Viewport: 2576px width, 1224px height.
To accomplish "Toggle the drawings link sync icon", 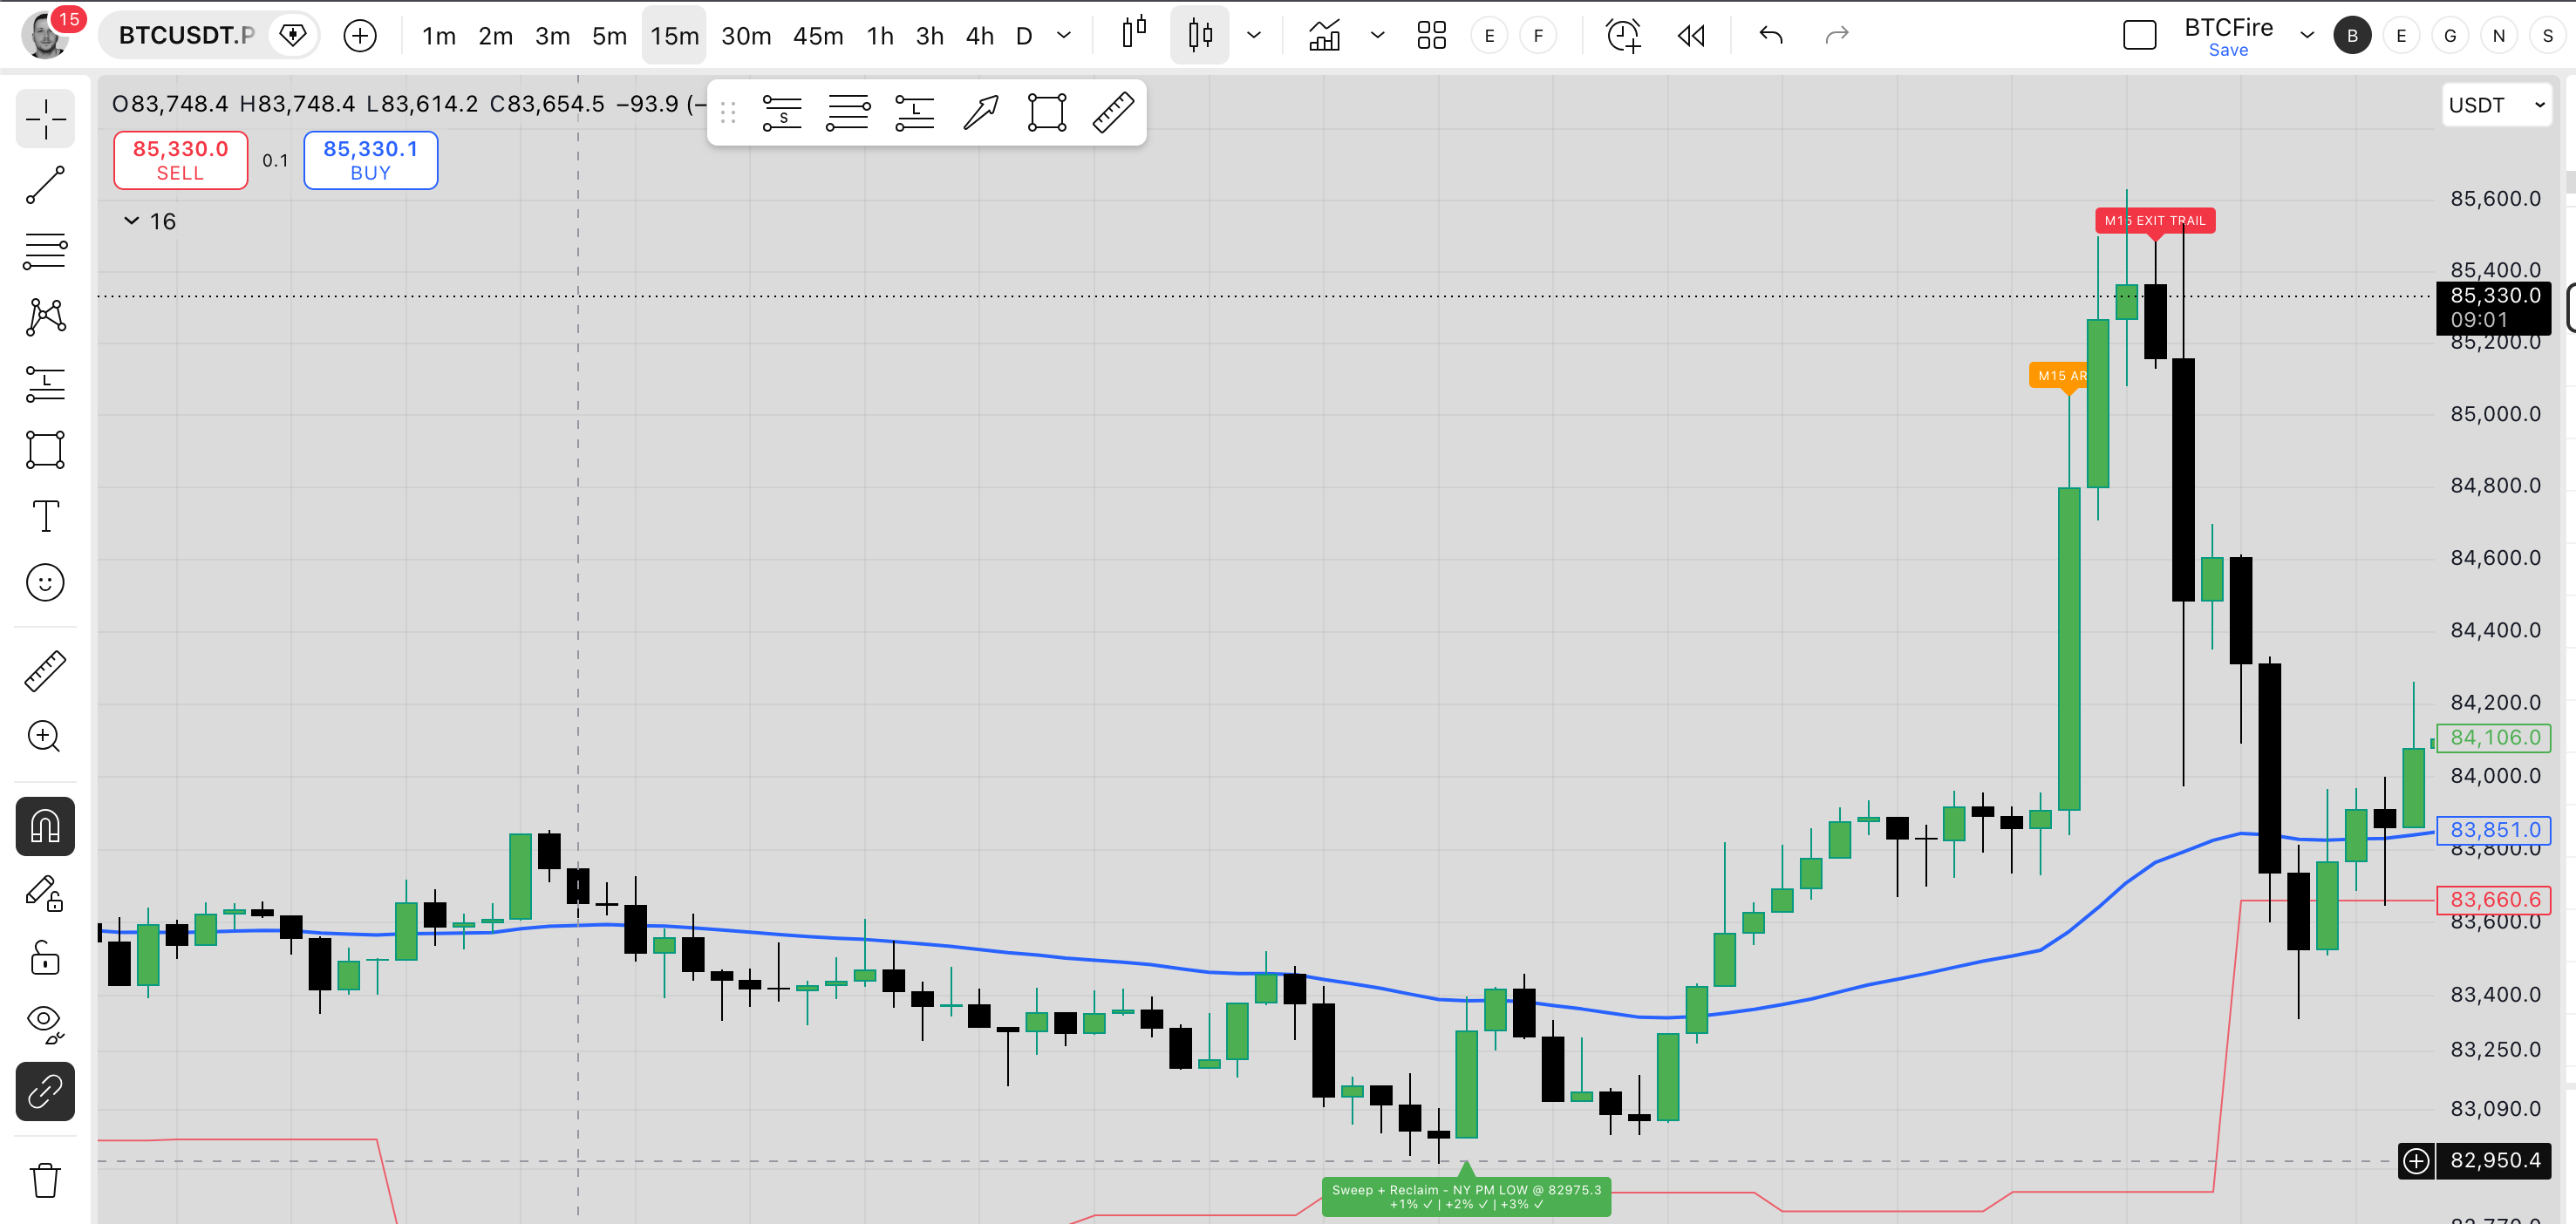I will tap(45, 1091).
